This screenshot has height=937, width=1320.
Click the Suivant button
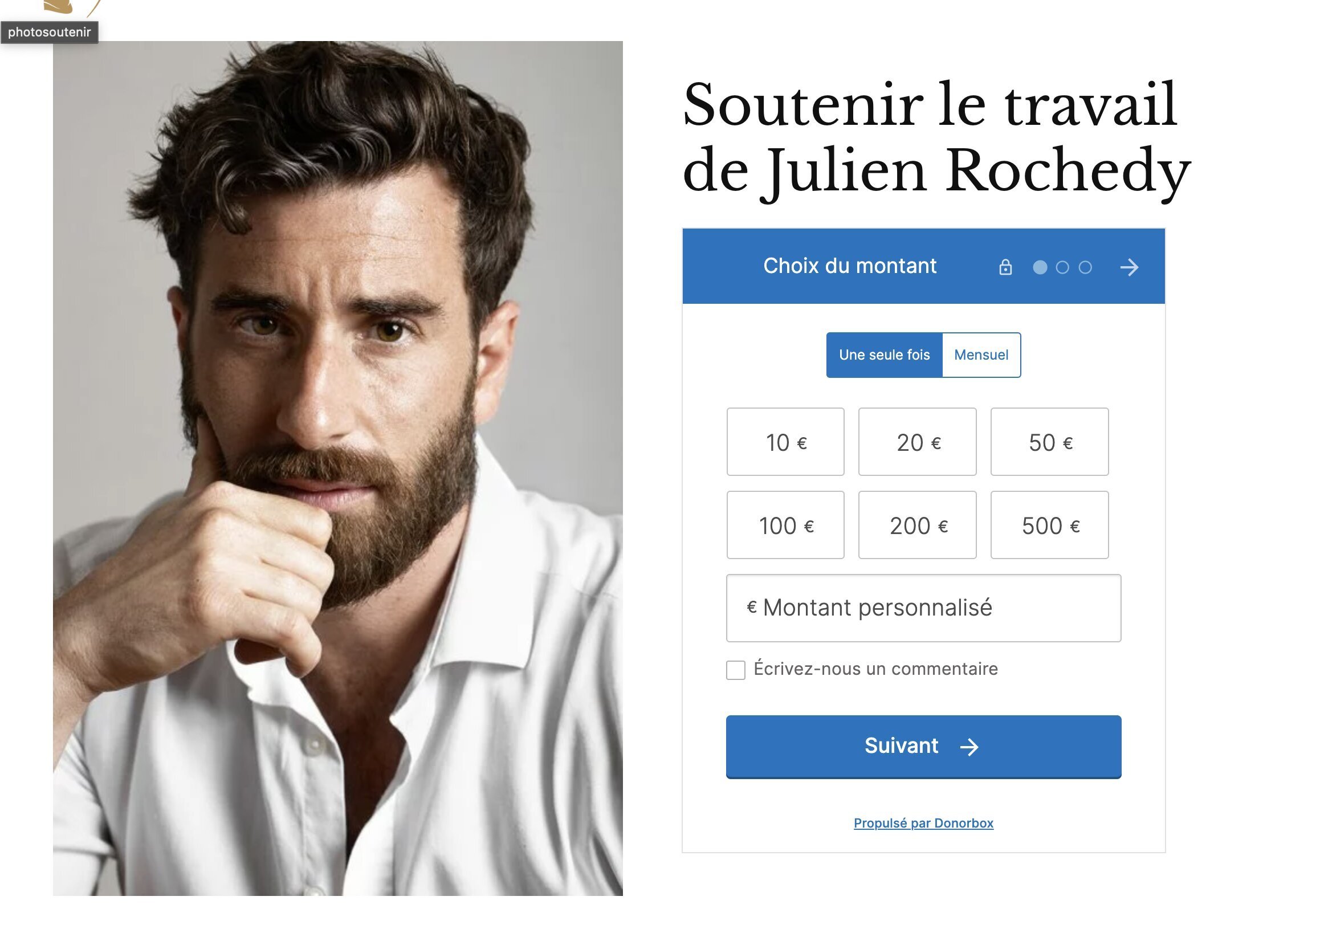point(924,747)
